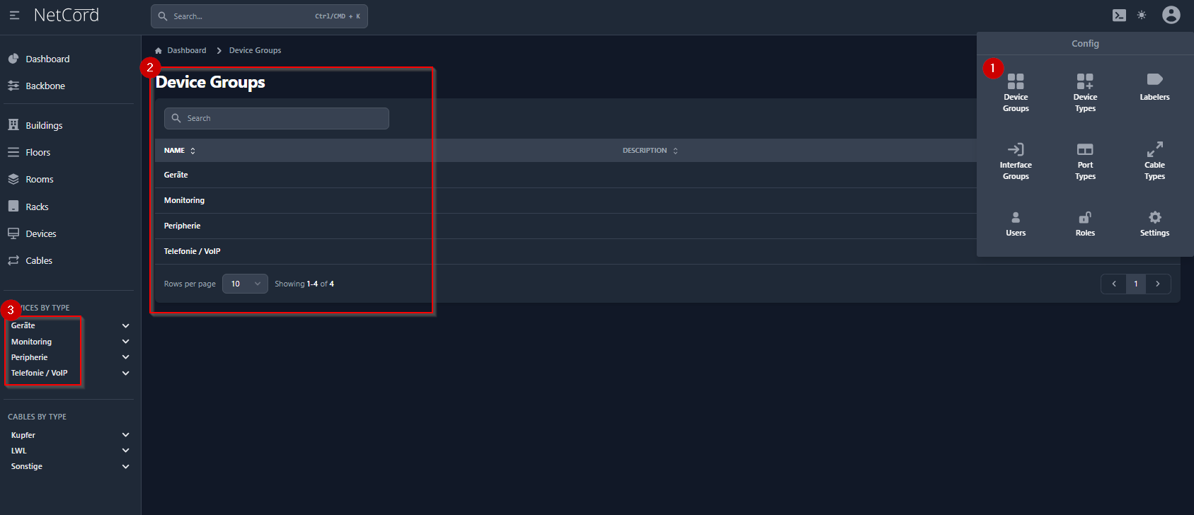Click the Dashboard breadcrumb link
The height and width of the screenshot is (515, 1194).
point(186,50)
